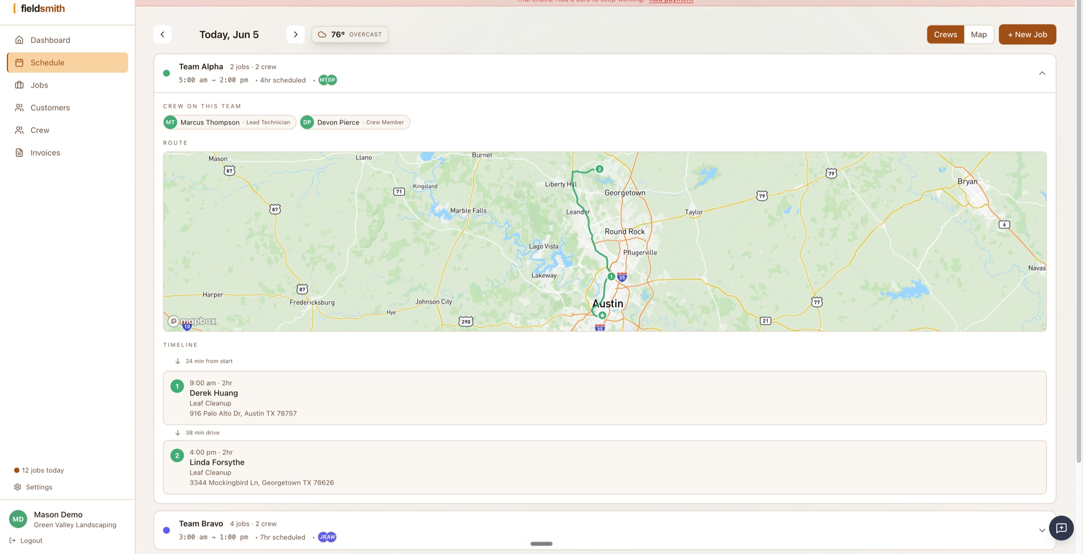Open Derek Huang Leaf Cleanup job card

pos(605,398)
